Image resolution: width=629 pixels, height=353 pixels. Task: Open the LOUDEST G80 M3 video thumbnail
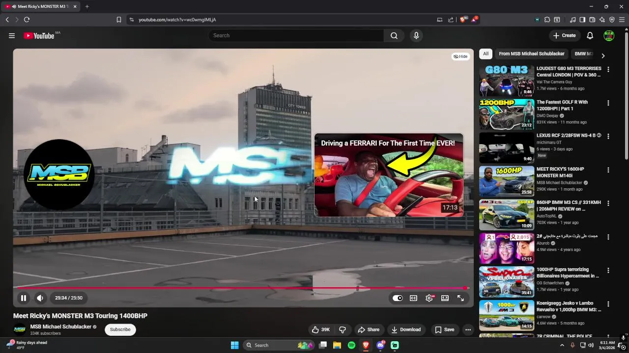click(507, 81)
